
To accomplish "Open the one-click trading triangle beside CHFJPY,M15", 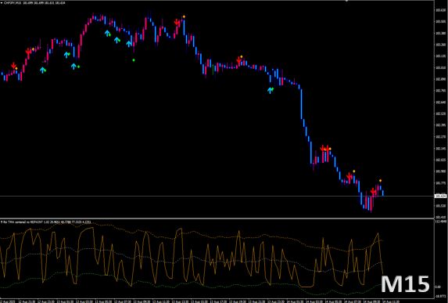I will (2, 3).
